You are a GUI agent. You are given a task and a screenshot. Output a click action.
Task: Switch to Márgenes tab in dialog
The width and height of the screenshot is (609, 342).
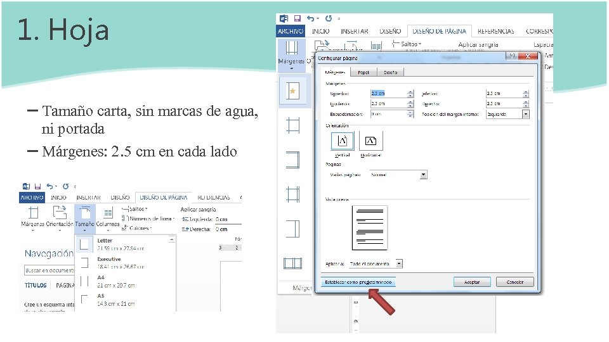pyautogui.click(x=335, y=72)
